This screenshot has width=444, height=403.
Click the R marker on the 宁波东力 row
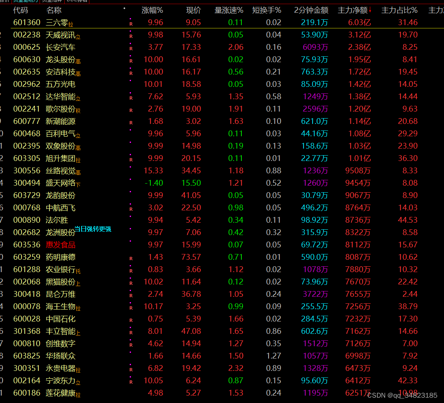[x=131, y=382]
